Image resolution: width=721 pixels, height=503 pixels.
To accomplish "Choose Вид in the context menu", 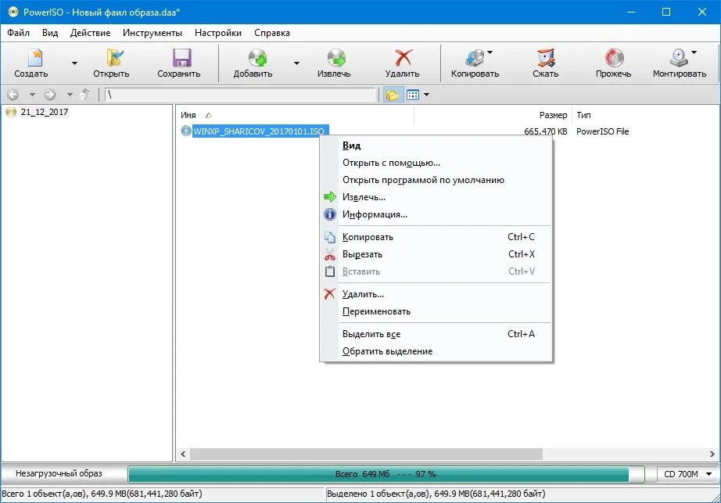I will tap(436, 146).
